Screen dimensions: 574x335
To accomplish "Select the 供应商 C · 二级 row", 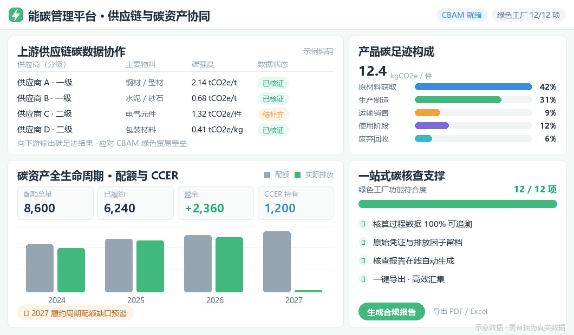I will coord(175,114).
